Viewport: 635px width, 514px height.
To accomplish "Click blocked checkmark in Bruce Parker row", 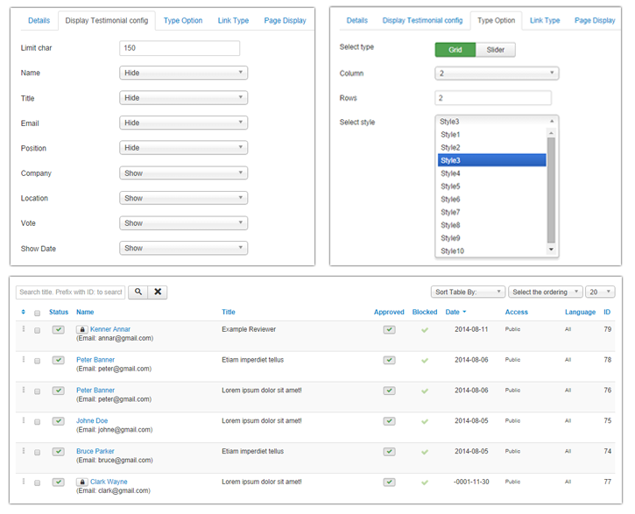I will [425, 452].
